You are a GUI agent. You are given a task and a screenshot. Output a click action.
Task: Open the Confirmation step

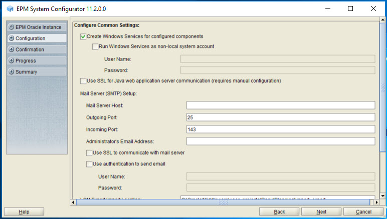37,49
